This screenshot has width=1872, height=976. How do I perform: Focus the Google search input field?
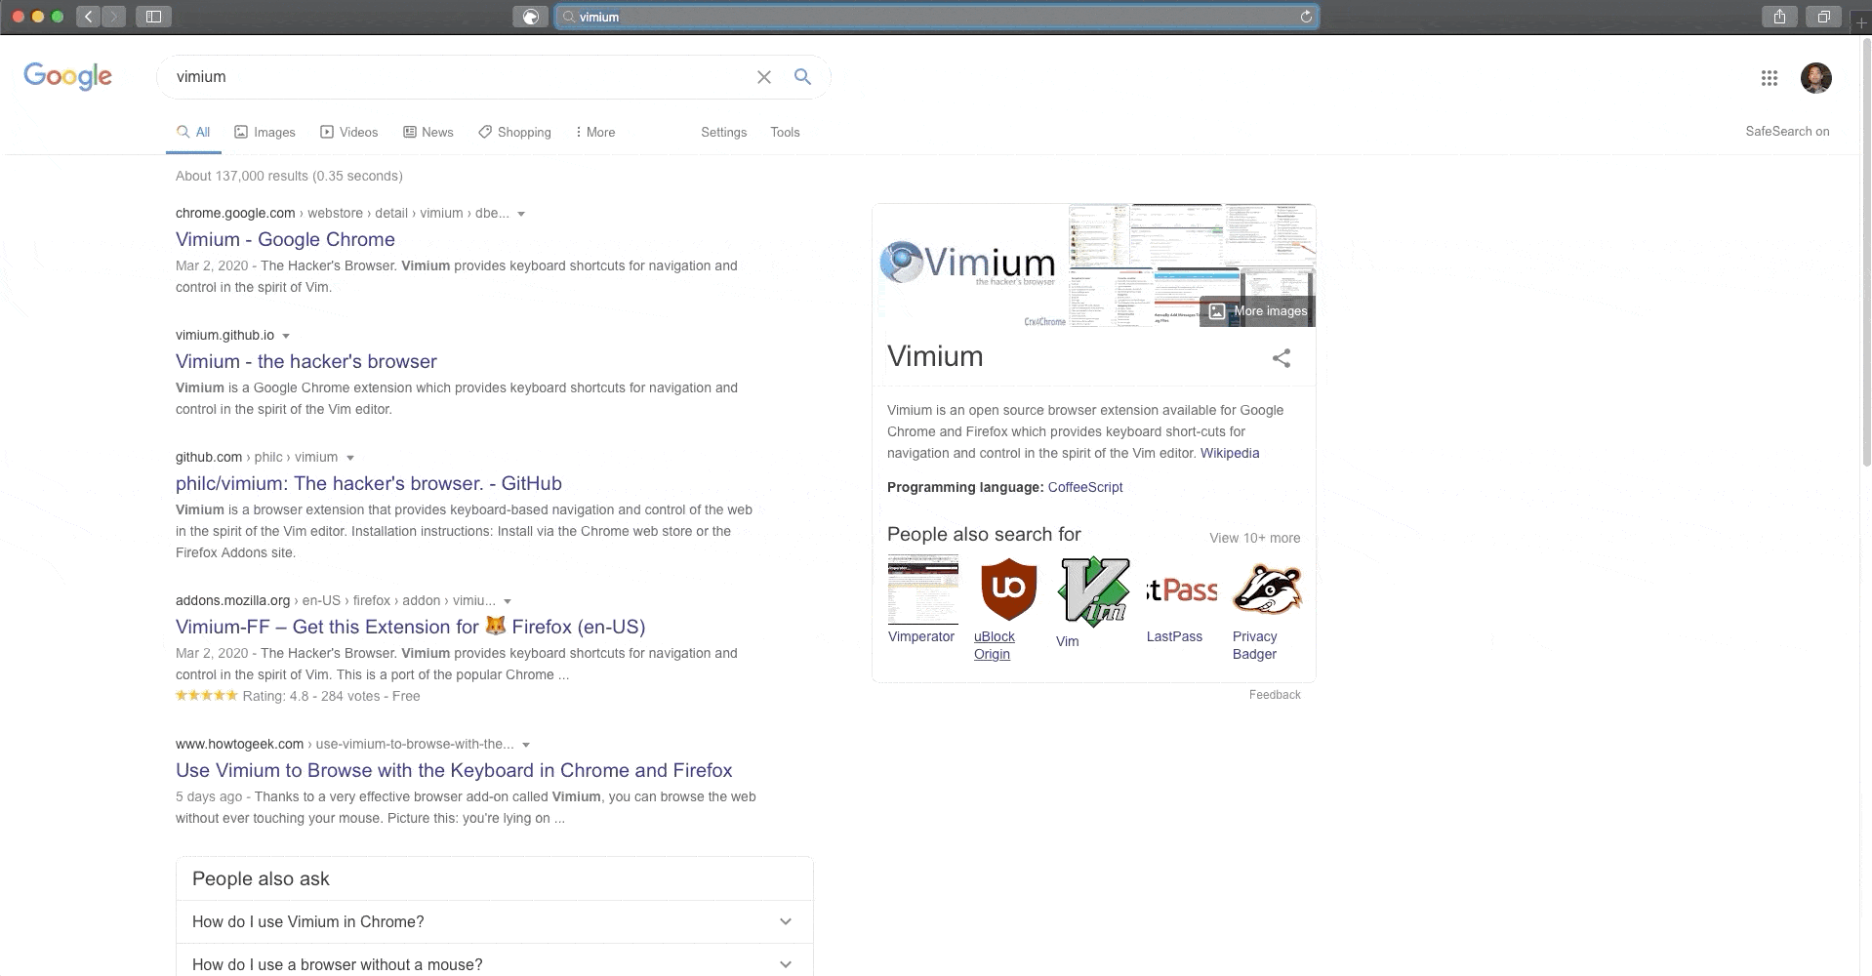pyautogui.click(x=459, y=77)
